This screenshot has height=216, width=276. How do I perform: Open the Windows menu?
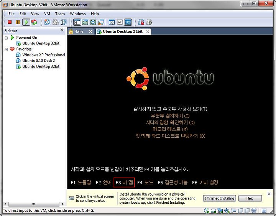[78, 14]
